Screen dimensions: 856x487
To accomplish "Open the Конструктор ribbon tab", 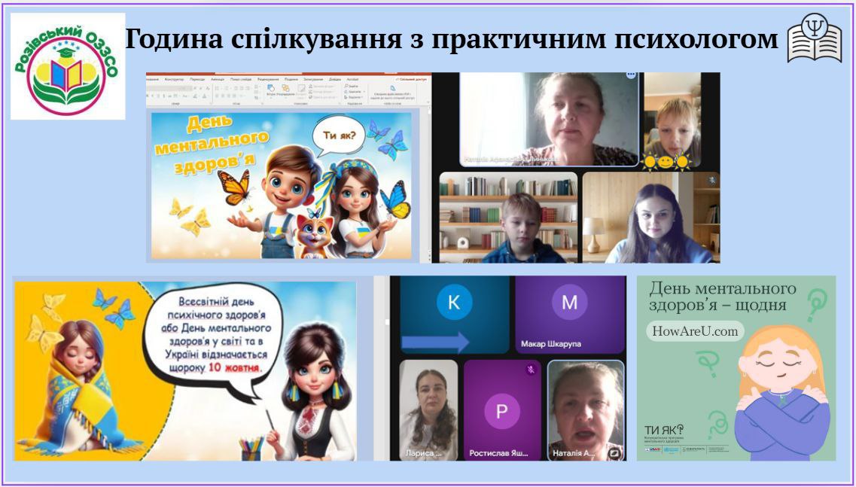I will pyautogui.click(x=174, y=78).
